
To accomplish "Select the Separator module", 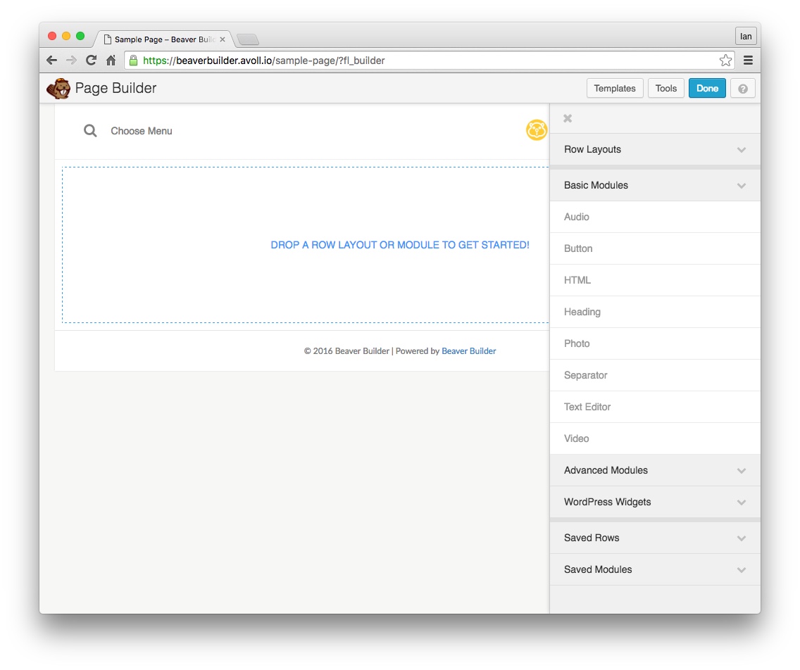I will click(x=655, y=375).
